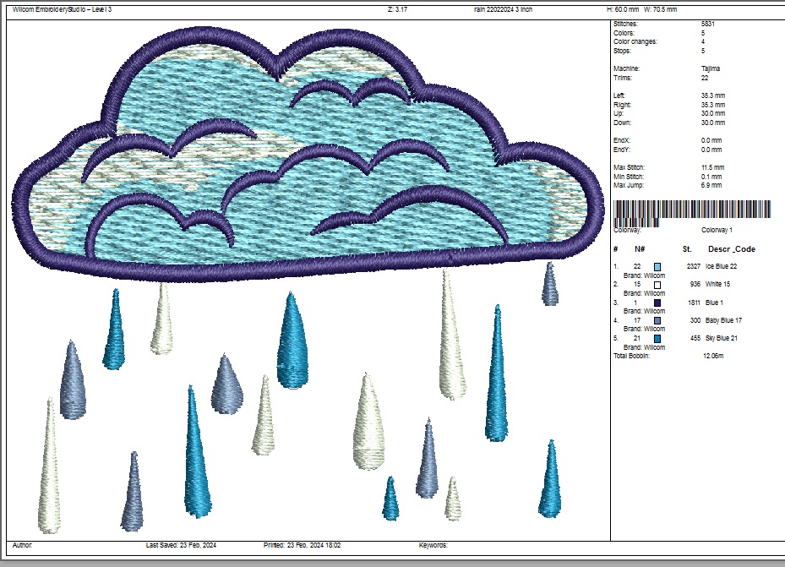Click the Descr _Code column header
Image resolution: width=785 pixels, height=567 pixels.
[731, 249]
